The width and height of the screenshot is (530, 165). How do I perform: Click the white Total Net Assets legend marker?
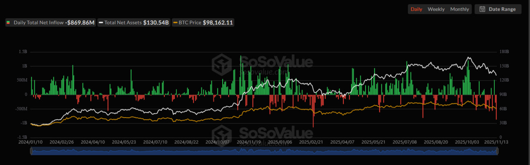101,22
